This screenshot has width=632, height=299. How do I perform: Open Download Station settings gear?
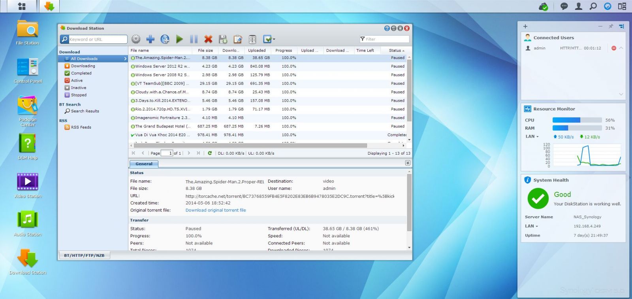tap(136, 39)
